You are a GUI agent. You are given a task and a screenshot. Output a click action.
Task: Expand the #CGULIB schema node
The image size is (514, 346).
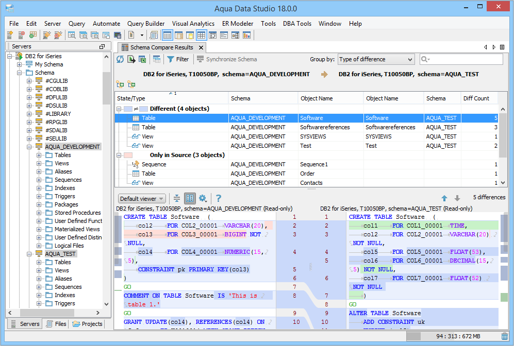point(29,81)
